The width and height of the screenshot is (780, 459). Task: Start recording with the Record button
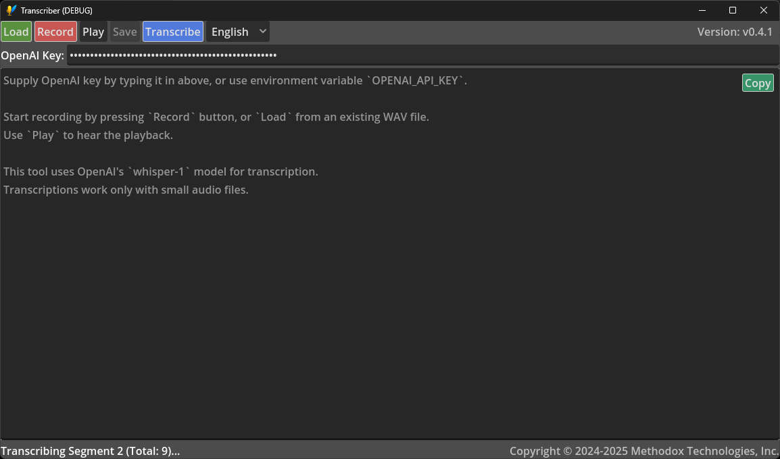[55, 32]
